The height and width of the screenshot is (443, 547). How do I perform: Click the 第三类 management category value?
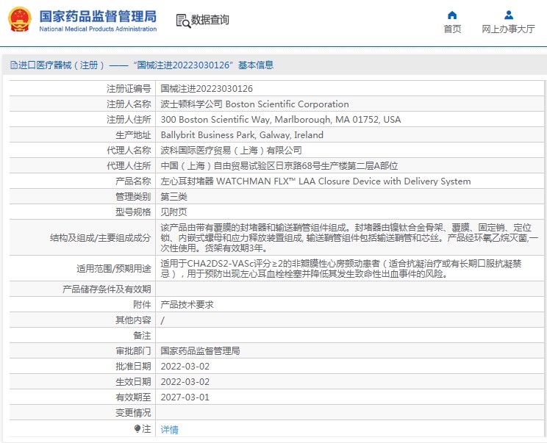tap(174, 197)
